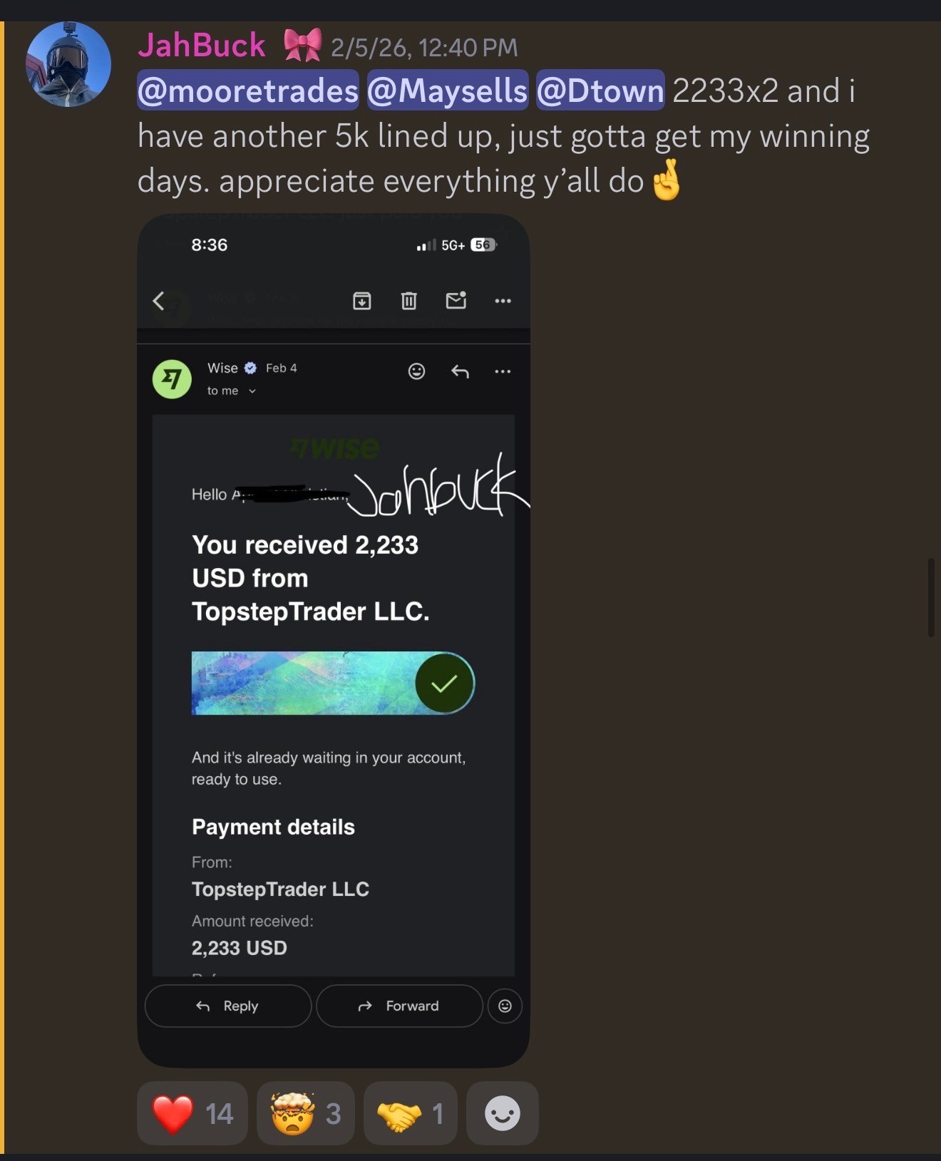Open message three-dot menu by Wise sender
The width and height of the screenshot is (941, 1161).
pyautogui.click(x=503, y=371)
